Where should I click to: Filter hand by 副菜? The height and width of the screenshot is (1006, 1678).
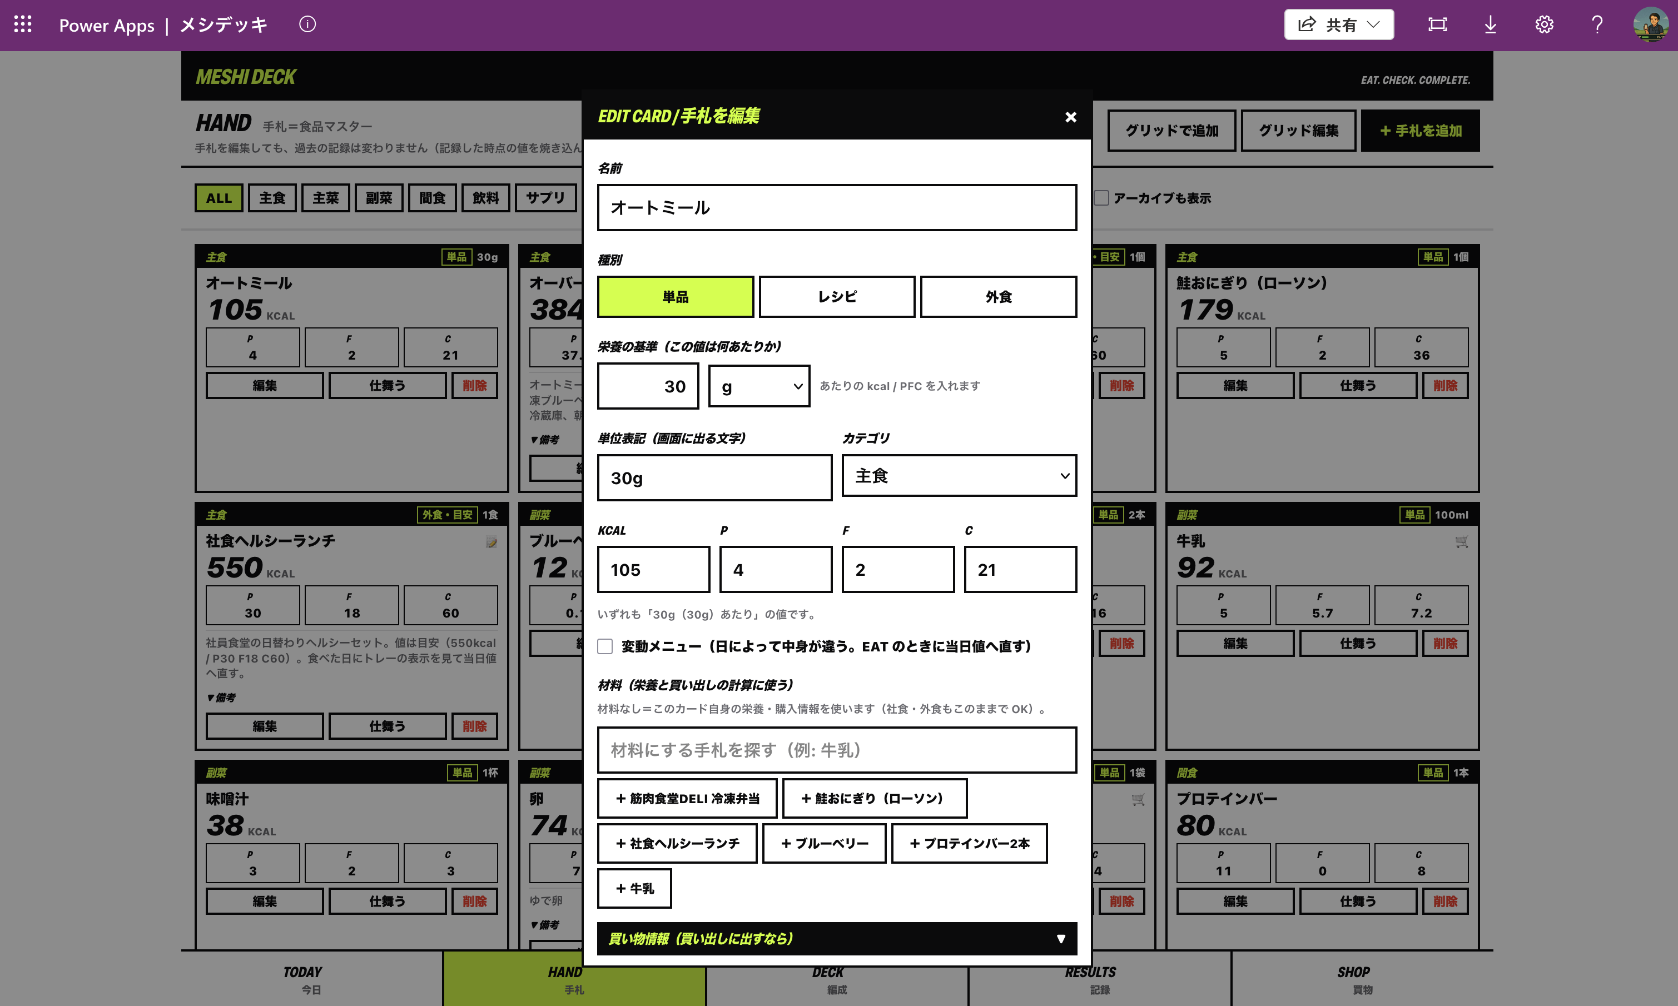click(378, 198)
